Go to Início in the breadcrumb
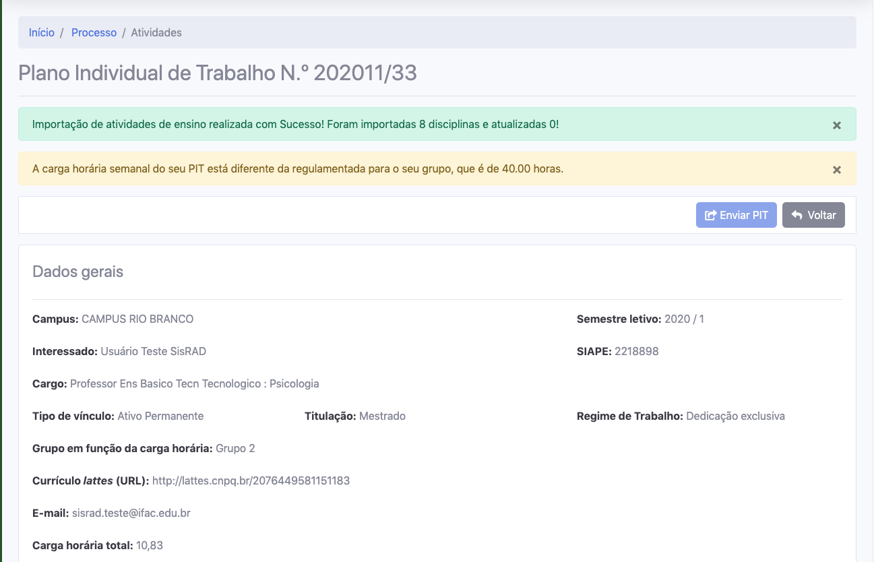The width and height of the screenshot is (874, 562). click(x=42, y=32)
